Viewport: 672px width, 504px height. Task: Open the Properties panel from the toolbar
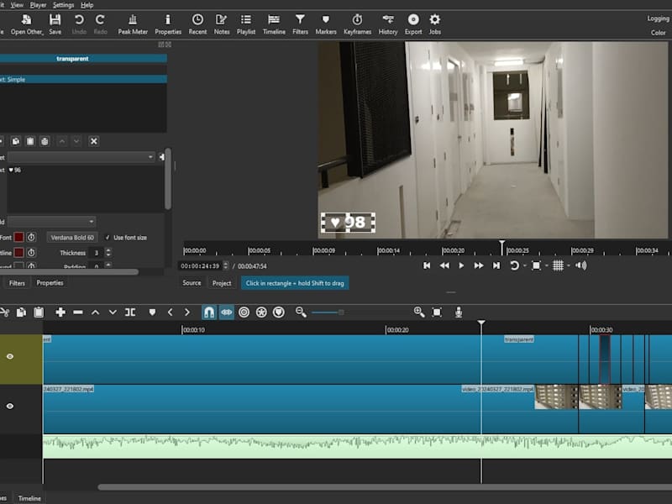point(168,24)
